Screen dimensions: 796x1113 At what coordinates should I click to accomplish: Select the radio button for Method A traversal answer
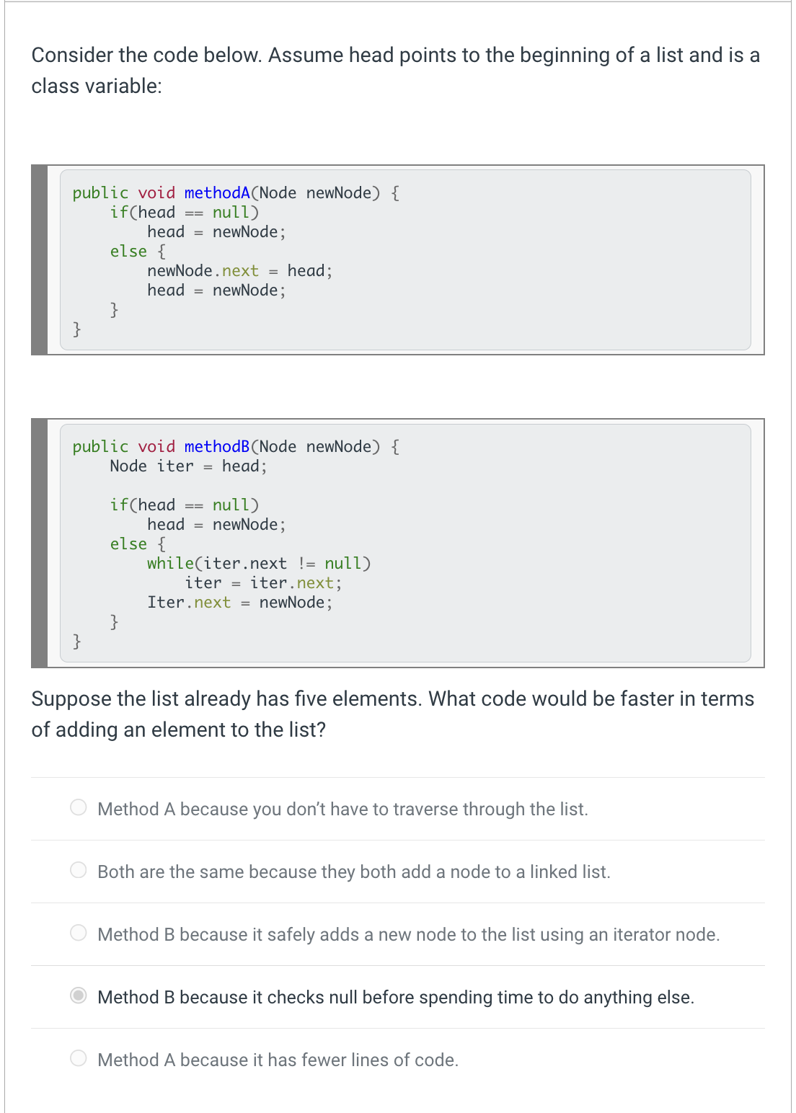pyautogui.click(x=79, y=807)
